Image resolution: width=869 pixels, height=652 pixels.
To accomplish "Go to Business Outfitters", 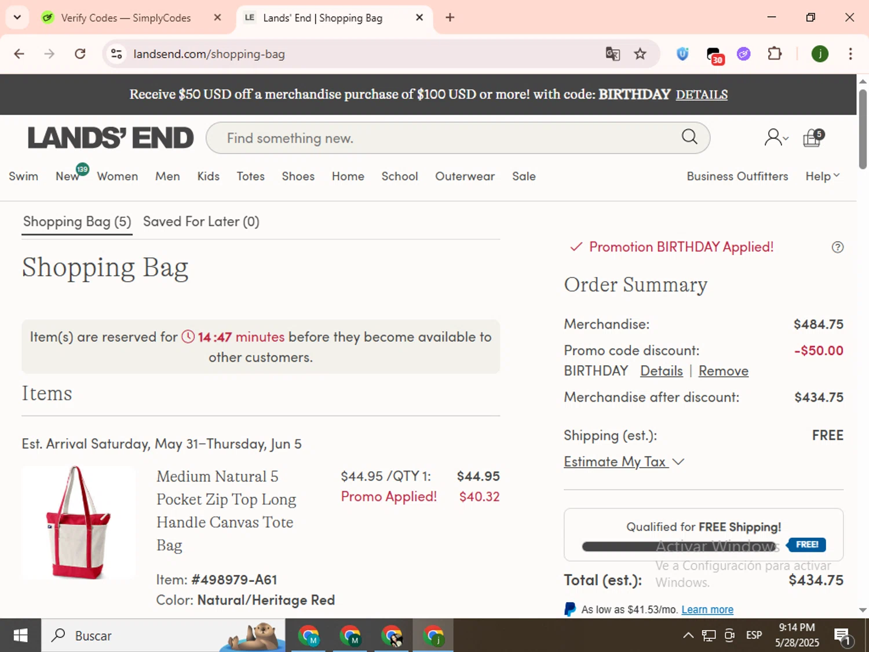I will [737, 176].
